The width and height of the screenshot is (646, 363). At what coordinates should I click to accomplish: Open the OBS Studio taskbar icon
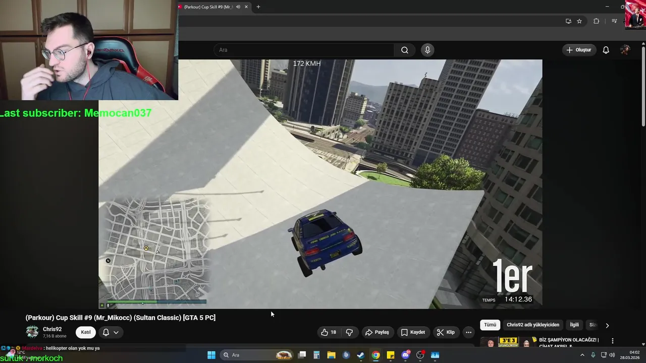click(420, 355)
